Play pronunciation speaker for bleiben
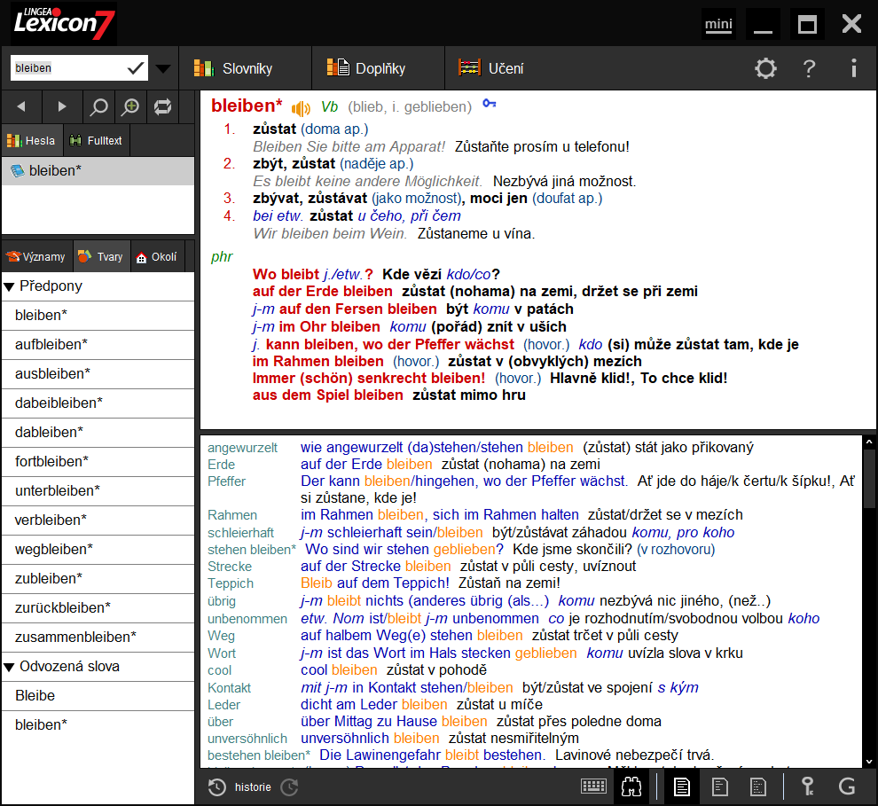 301,107
